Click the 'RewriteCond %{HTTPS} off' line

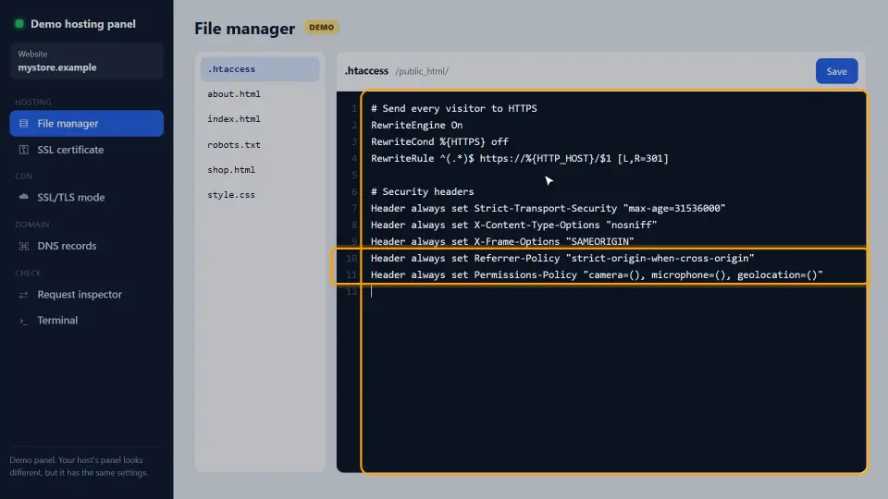[x=439, y=141]
